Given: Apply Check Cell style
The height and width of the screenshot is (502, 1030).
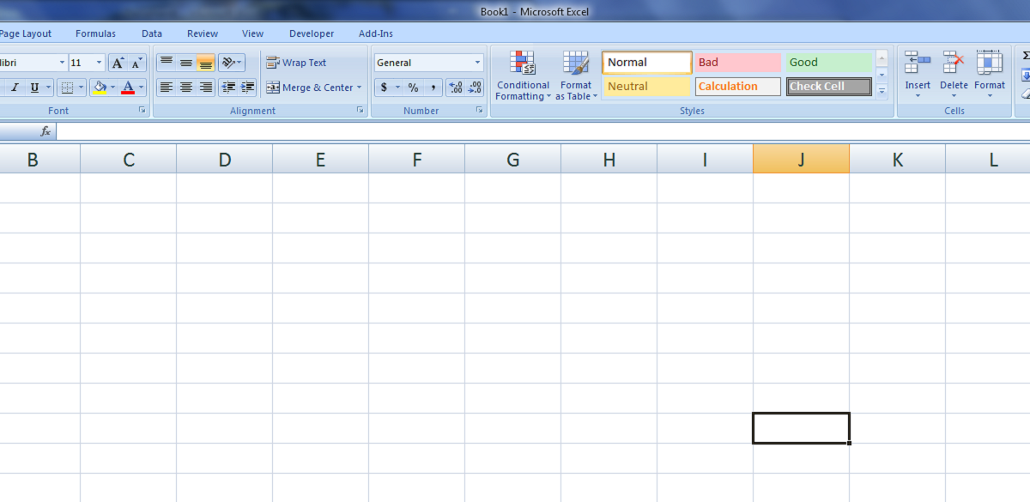Looking at the screenshot, I should pos(829,87).
